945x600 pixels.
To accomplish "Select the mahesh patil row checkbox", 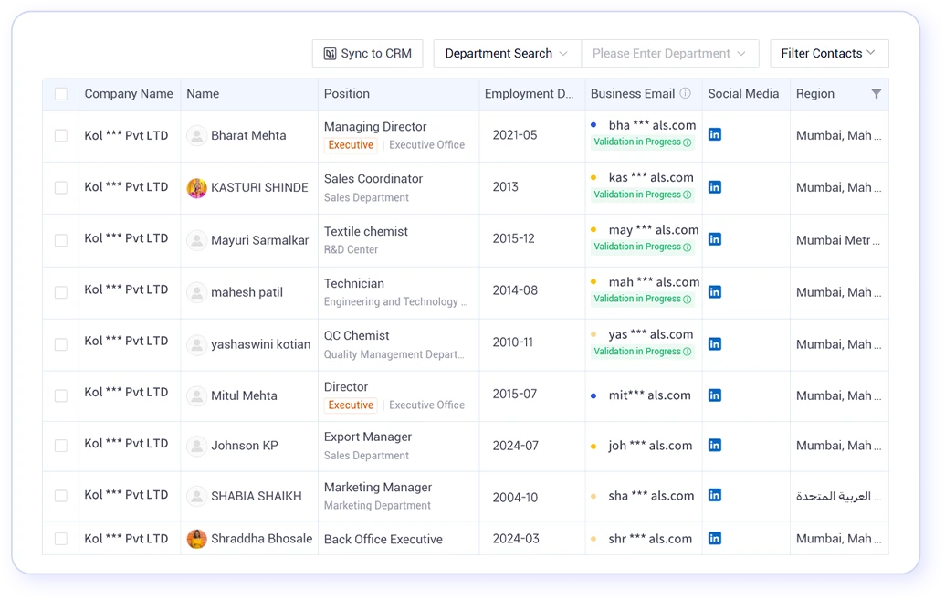I will (x=61, y=292).
